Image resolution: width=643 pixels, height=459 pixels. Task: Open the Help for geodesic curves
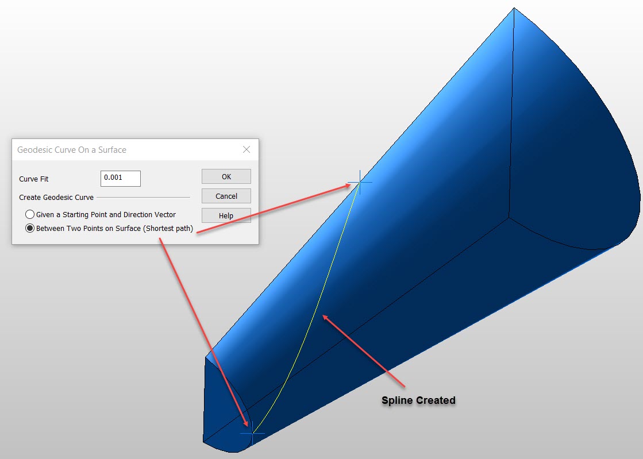pos(226,215)
